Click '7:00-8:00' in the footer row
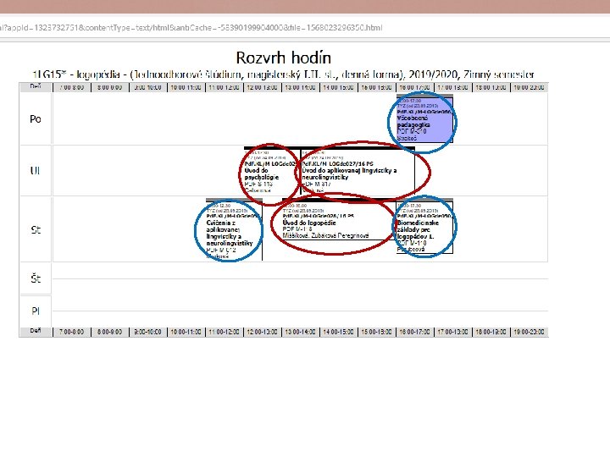Viewport: 610px width, 457px height. (x=71, y=332)
